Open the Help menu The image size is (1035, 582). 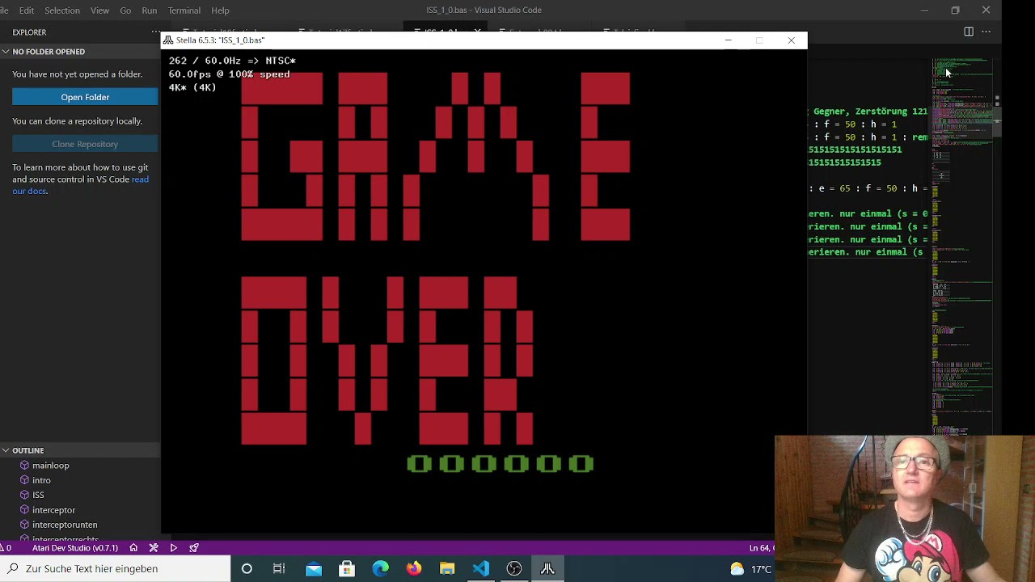(x=220, y=11)
